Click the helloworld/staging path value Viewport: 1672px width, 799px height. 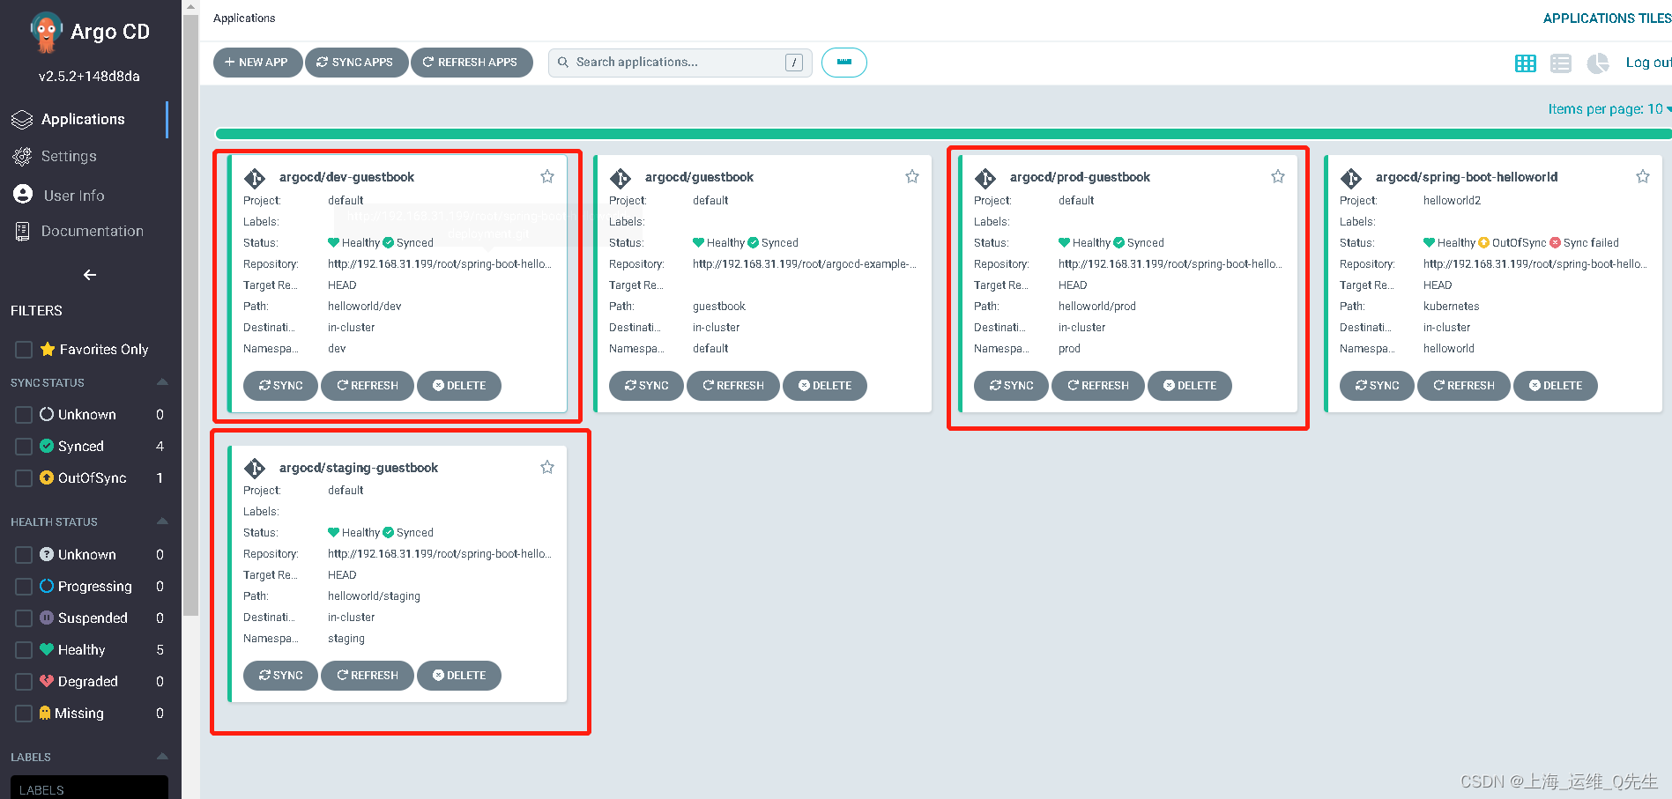point(374,596)
